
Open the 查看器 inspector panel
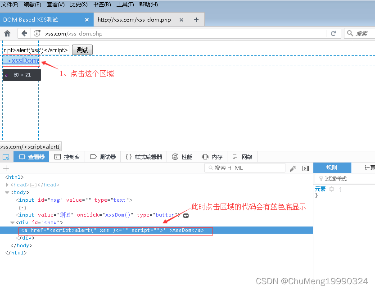(32, 157)
